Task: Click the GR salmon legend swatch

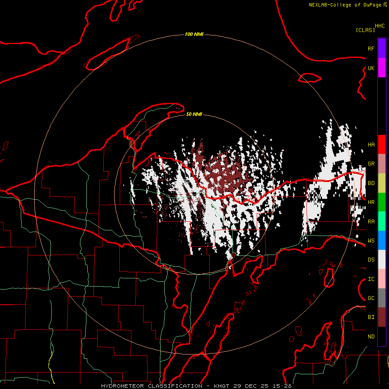Action: (382, 164)
